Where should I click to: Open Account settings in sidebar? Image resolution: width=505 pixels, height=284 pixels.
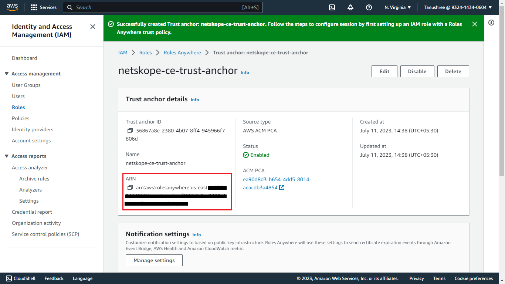coord(31,141)
